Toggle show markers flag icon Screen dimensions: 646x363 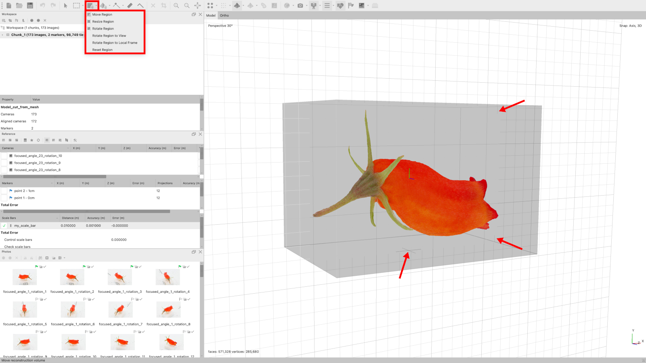[x=351, y=6]
